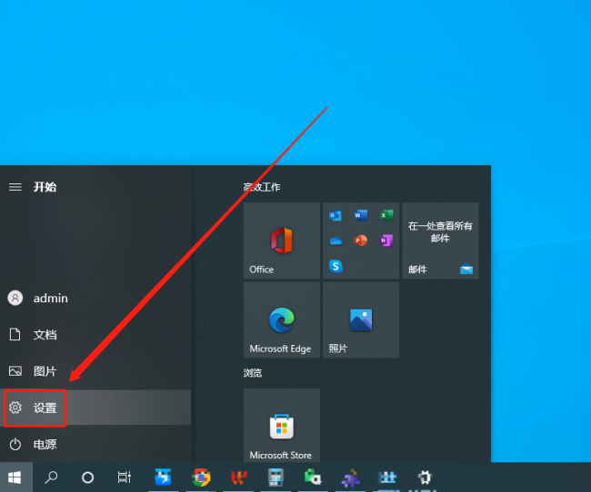Click the admin user account
This screenshot has height=492, width=591.
pyautogui.click(x=95, y=298)
